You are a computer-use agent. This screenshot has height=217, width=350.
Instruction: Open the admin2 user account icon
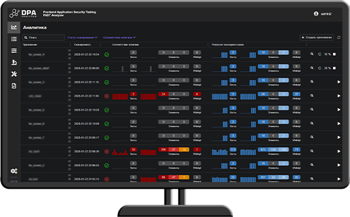pos(316,14)
